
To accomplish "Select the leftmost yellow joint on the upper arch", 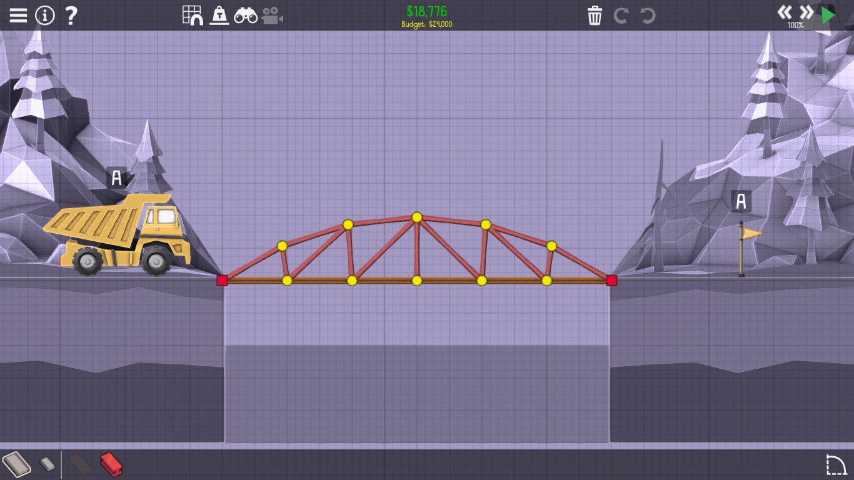I will 282,246.
